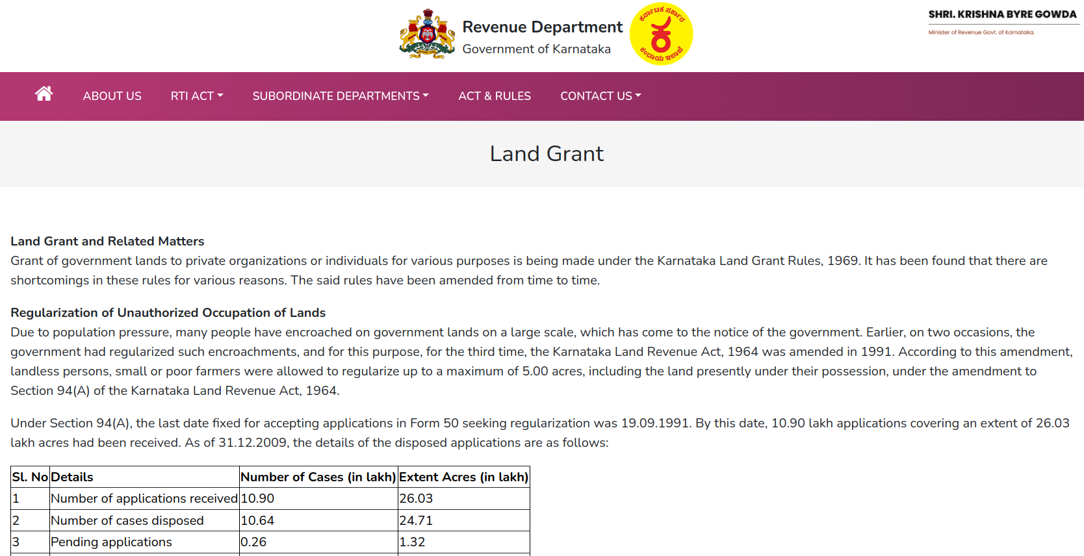
Task: Open the Subordinate Departments dropdown menu
Action: [x=340, y=96]
